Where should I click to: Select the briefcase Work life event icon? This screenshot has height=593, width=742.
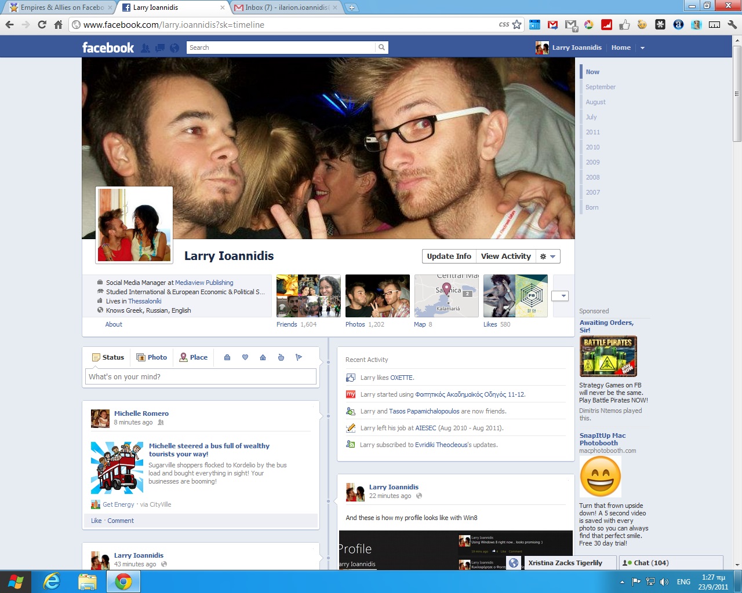tap(227, 357)
